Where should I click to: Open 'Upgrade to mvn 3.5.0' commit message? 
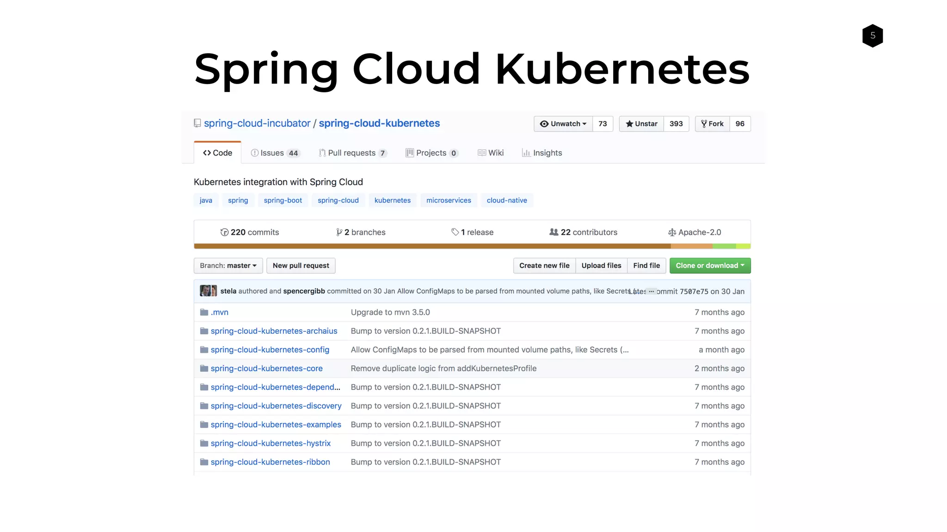click(x=390, y=312)
